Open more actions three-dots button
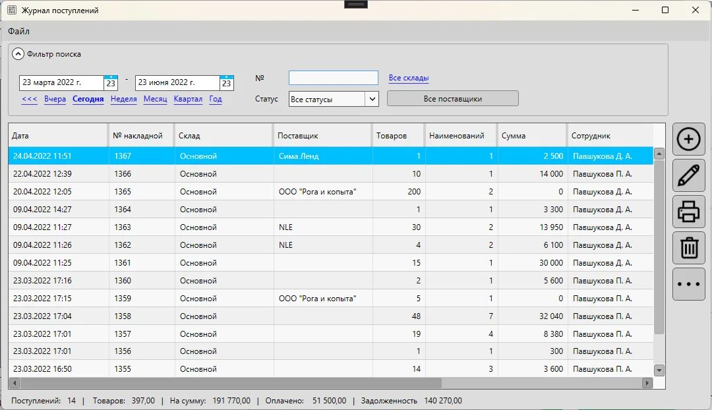 [x=688, y=284]
